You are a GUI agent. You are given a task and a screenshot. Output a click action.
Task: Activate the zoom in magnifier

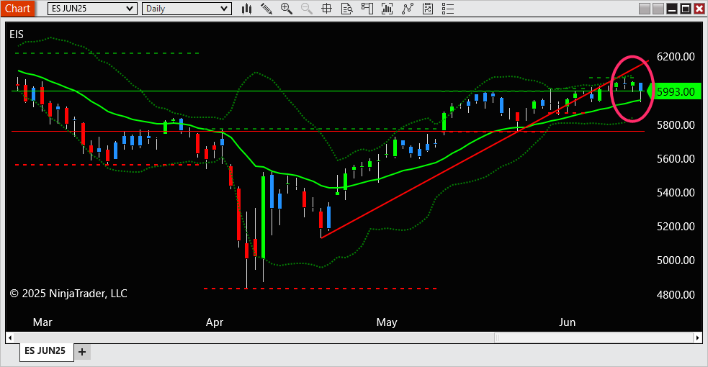click(286, 9)
